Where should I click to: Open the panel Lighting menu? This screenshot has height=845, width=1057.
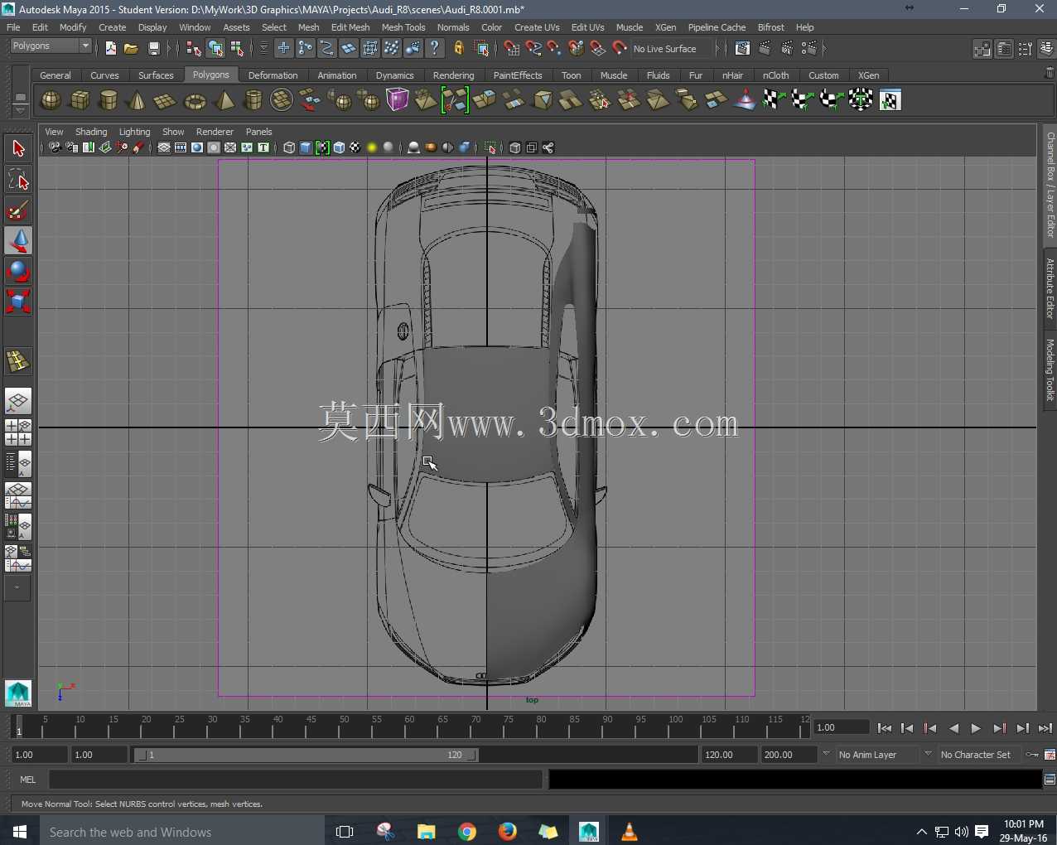[x=134, y=132]
